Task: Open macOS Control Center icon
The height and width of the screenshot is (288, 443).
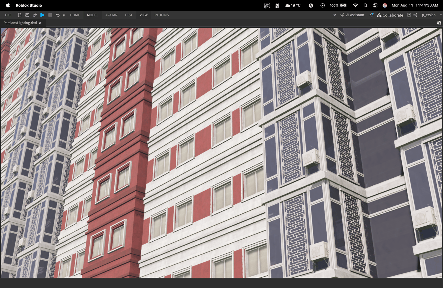Action: (375, 5)
